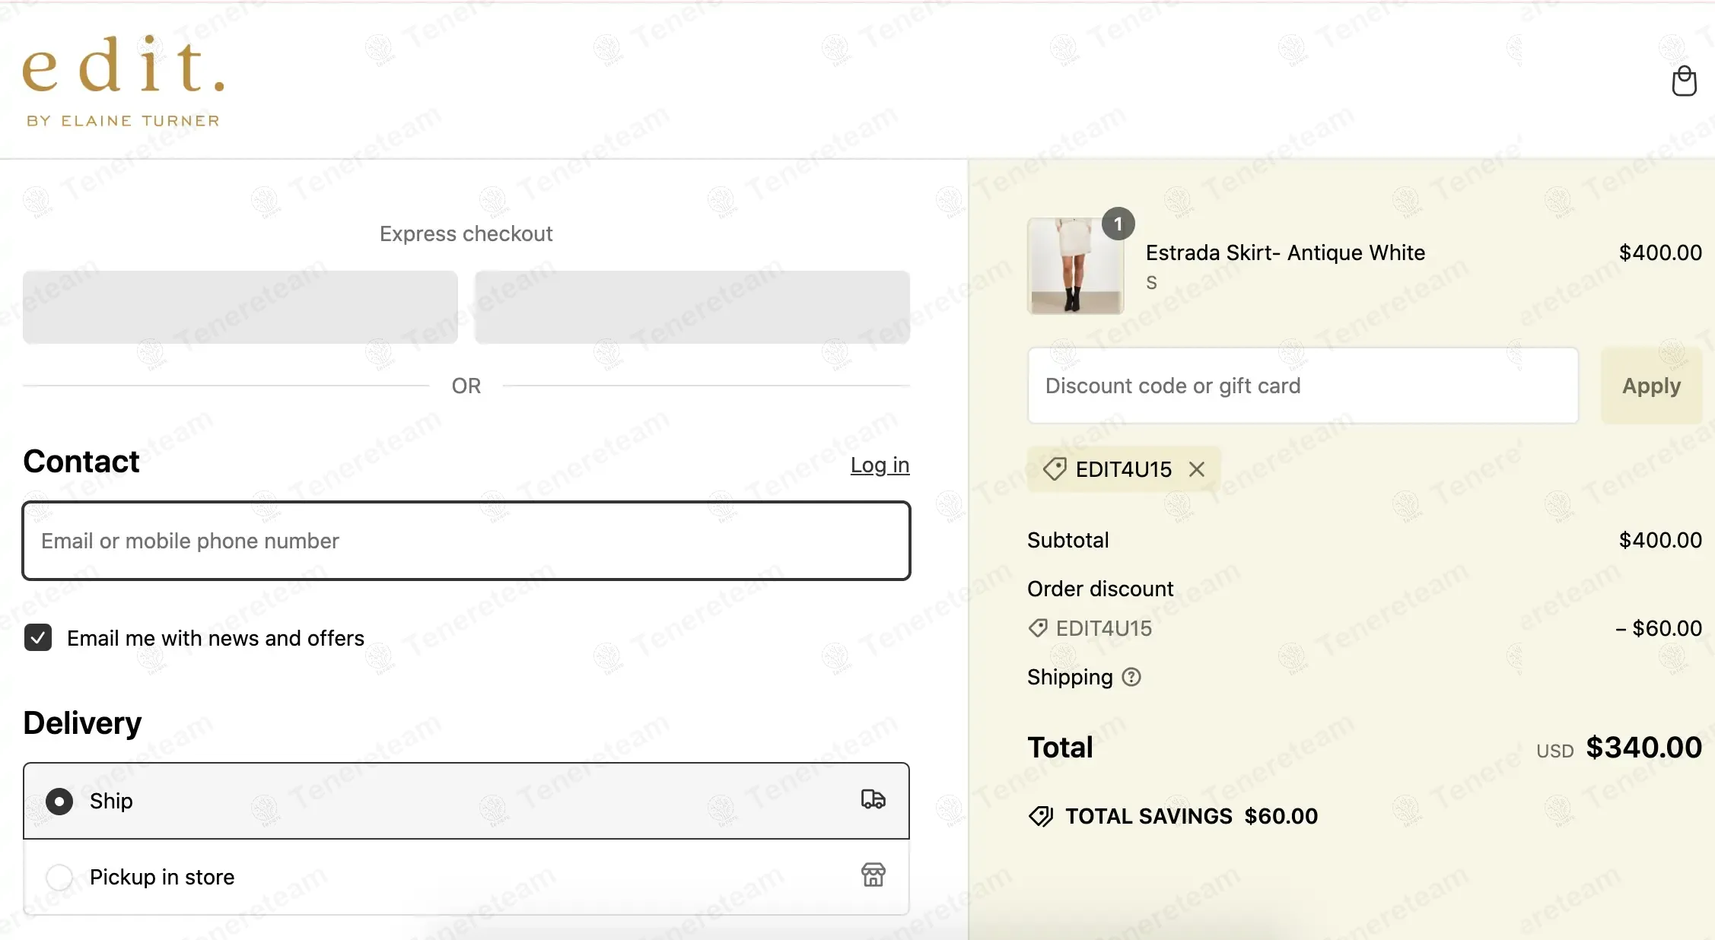Click the Apply discount button

click(x=1651, y=386)
